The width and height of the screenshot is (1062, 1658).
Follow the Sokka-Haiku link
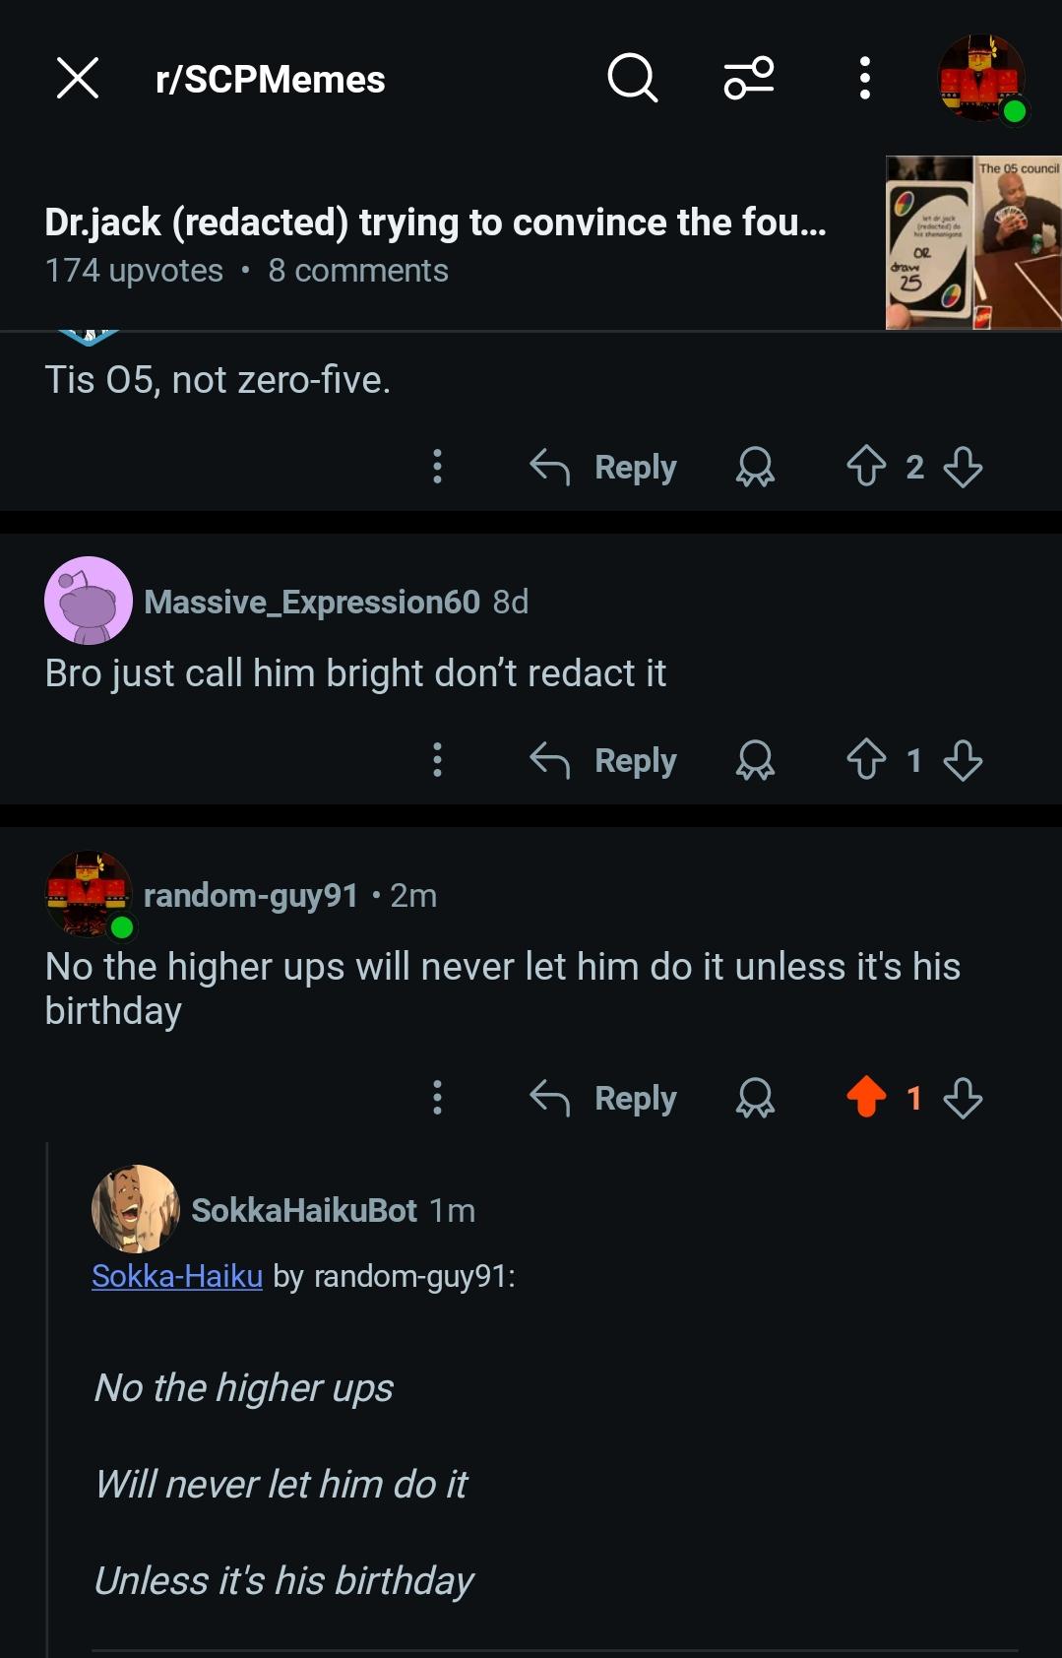pyautogui.click(x=177, y=1276)
